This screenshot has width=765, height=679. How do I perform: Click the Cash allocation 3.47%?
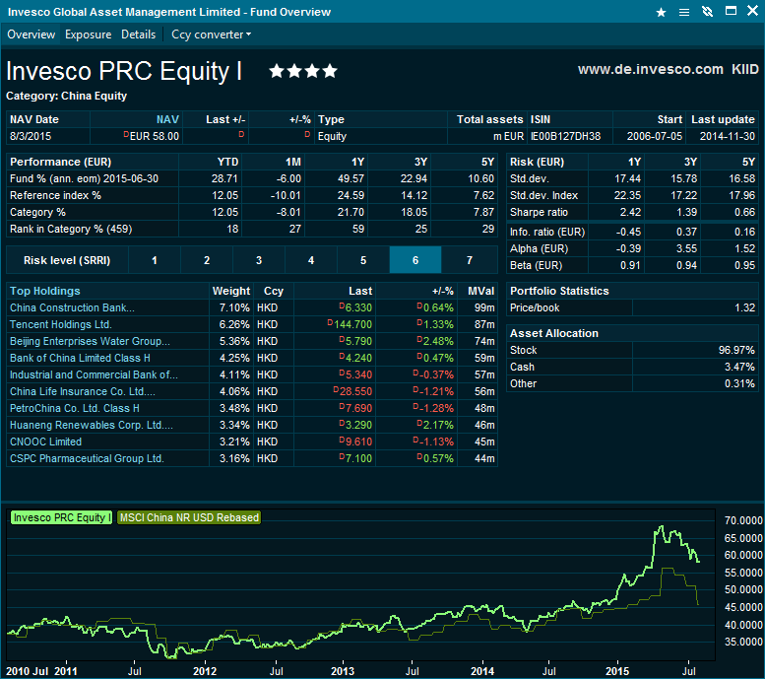[739, 367]
